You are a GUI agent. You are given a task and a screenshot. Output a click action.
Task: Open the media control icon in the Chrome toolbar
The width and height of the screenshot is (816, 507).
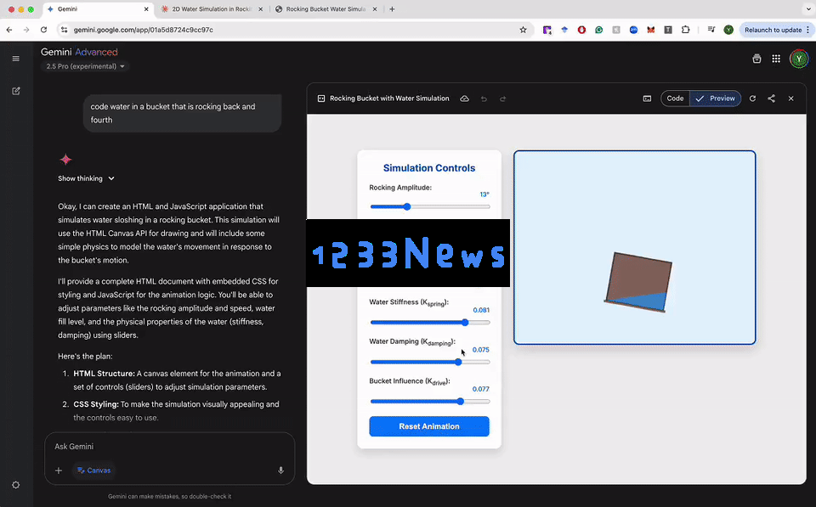(711, 30)
